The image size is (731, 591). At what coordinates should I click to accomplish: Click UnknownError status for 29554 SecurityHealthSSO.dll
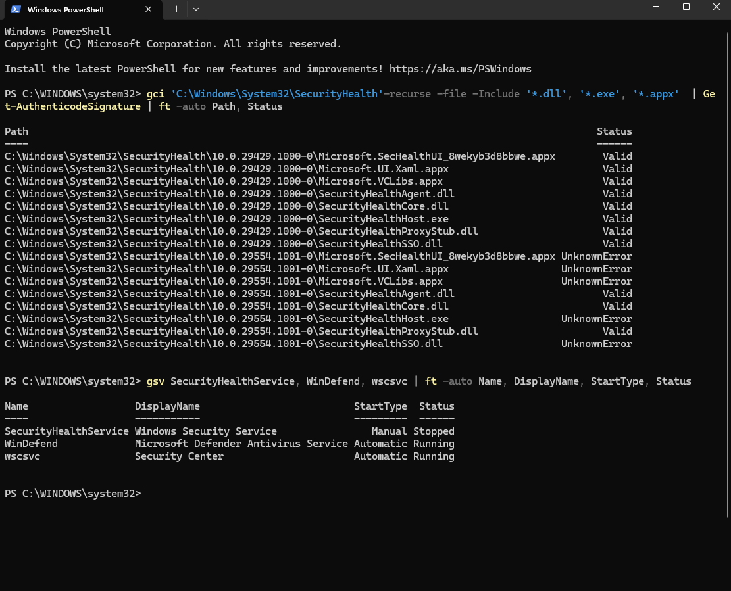597,344
